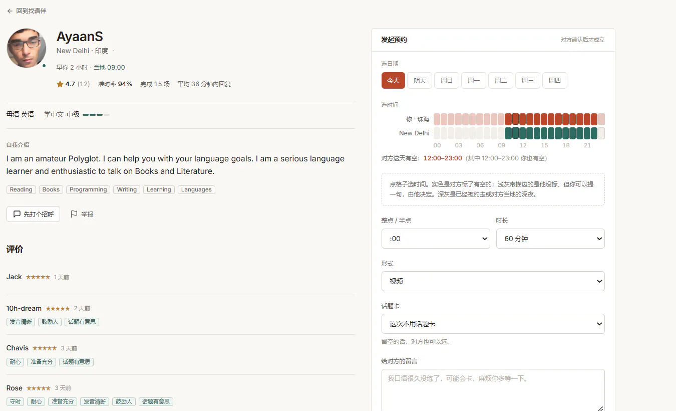The image size is (676, 411).
Task: Click reviewer name Chavis
Action: pyautogui.click(x=18, y=348)
